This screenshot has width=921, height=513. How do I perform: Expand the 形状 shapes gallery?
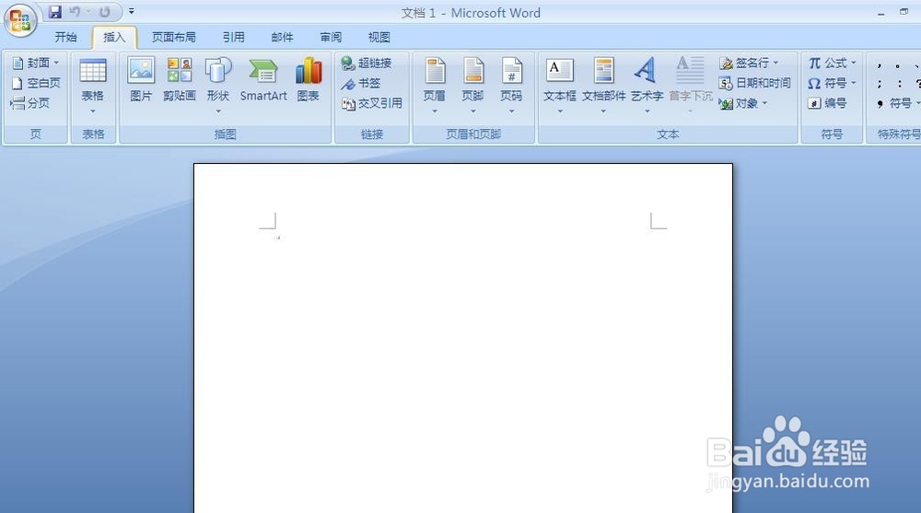(218, 86)
